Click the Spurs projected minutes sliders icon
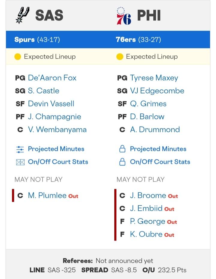Screen dimensions: 216x279 pos(20,149)
